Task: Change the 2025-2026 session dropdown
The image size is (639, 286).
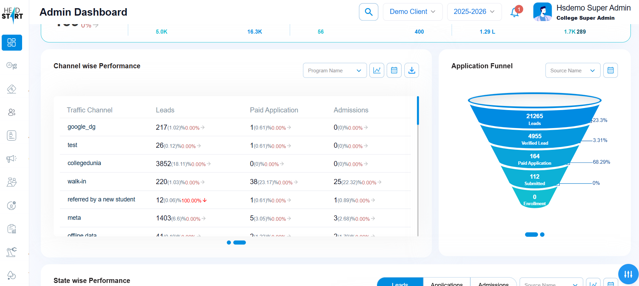Action: pos(474,12)
